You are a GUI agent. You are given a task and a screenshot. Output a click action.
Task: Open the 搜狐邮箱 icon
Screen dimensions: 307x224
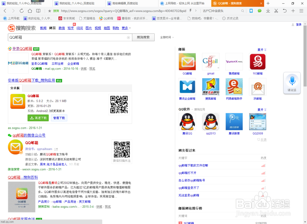[211, 87]
